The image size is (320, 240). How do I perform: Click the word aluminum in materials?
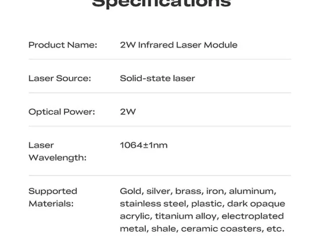[252, 191]
